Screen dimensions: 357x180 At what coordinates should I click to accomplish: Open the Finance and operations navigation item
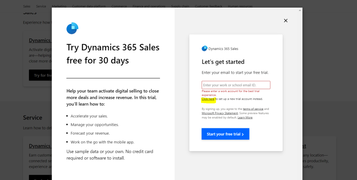[x=149, y=6]
